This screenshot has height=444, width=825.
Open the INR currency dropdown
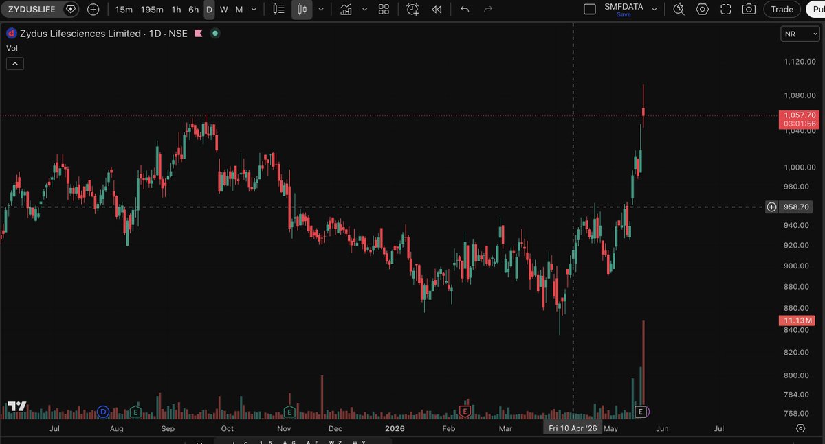click(800, 34)
